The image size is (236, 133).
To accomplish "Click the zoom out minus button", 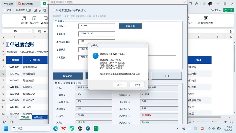I will (199, 122).
